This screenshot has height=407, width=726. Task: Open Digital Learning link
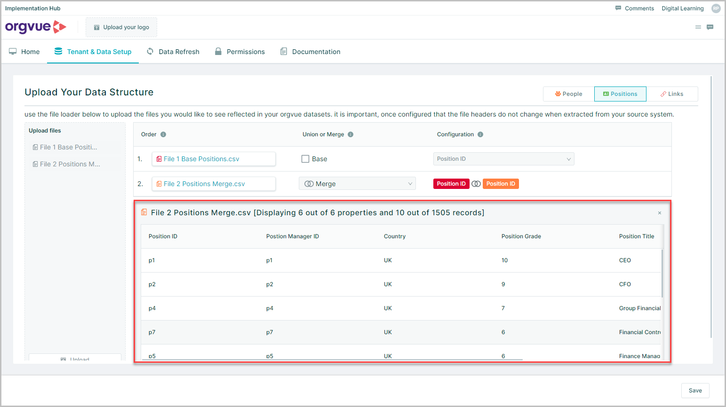point(682,8)
